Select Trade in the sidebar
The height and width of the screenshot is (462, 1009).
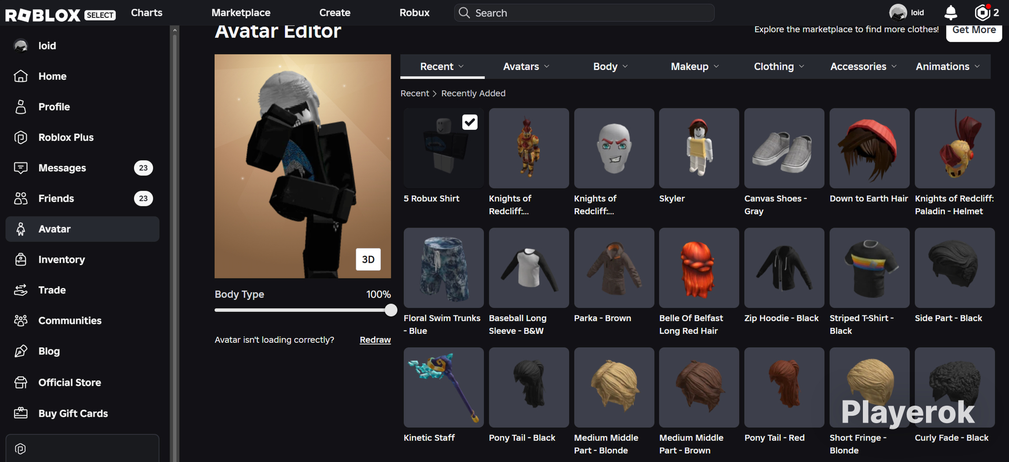pos(83,290)
